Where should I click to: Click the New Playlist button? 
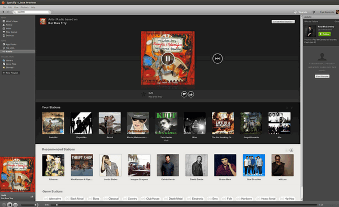pyautogui.click(x=10, y=73)
